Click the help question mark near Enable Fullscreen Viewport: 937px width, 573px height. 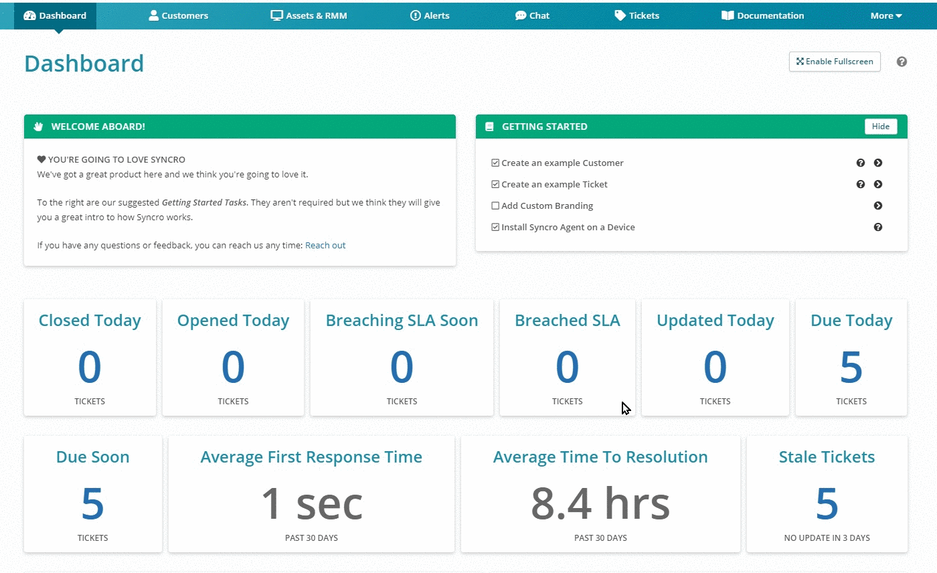coord(902,62)
